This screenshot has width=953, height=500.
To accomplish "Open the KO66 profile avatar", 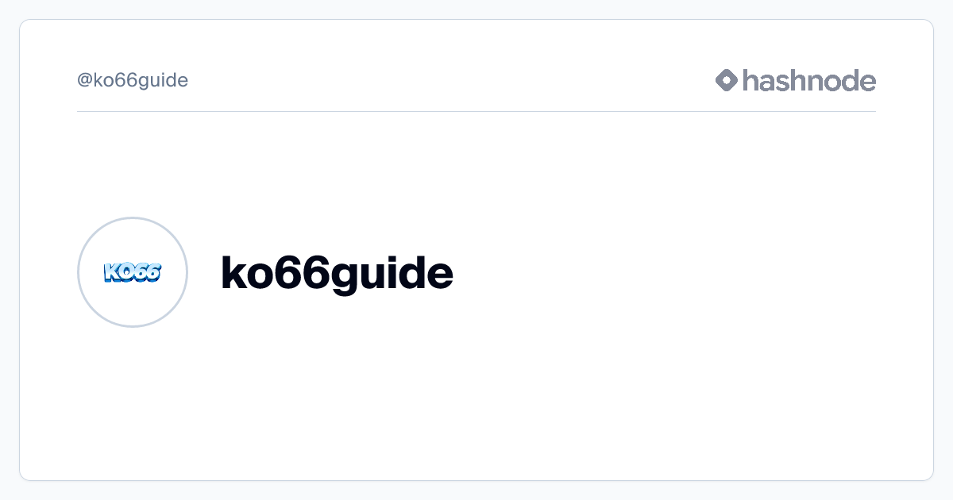I will pyautogui.click(x=133, y=272).
